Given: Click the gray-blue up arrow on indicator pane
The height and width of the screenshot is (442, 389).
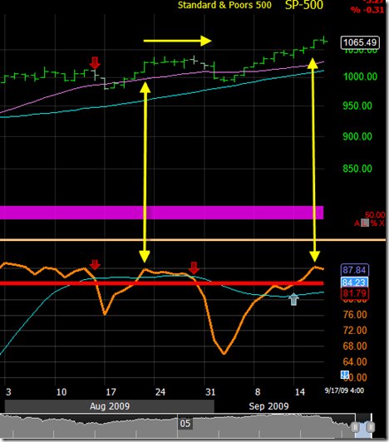Looking at the screenshot, I should [293, 299].
